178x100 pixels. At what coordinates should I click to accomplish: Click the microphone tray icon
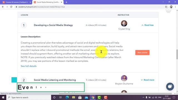click(x=147, y=97)
